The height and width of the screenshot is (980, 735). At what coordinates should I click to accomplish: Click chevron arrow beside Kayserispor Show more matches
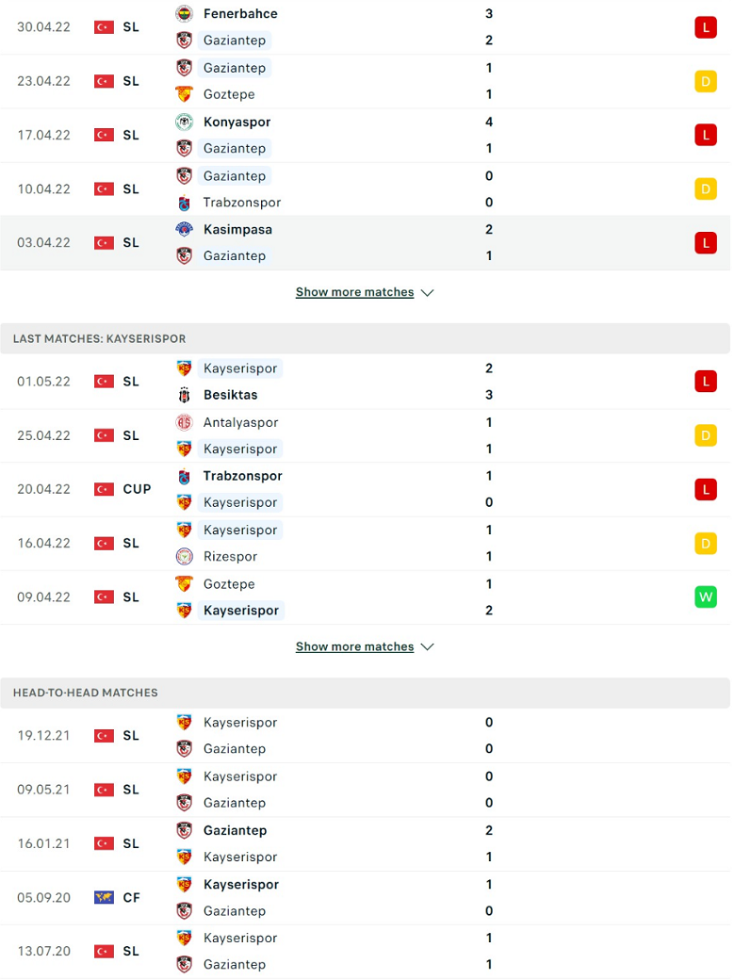tap(428, 646)
